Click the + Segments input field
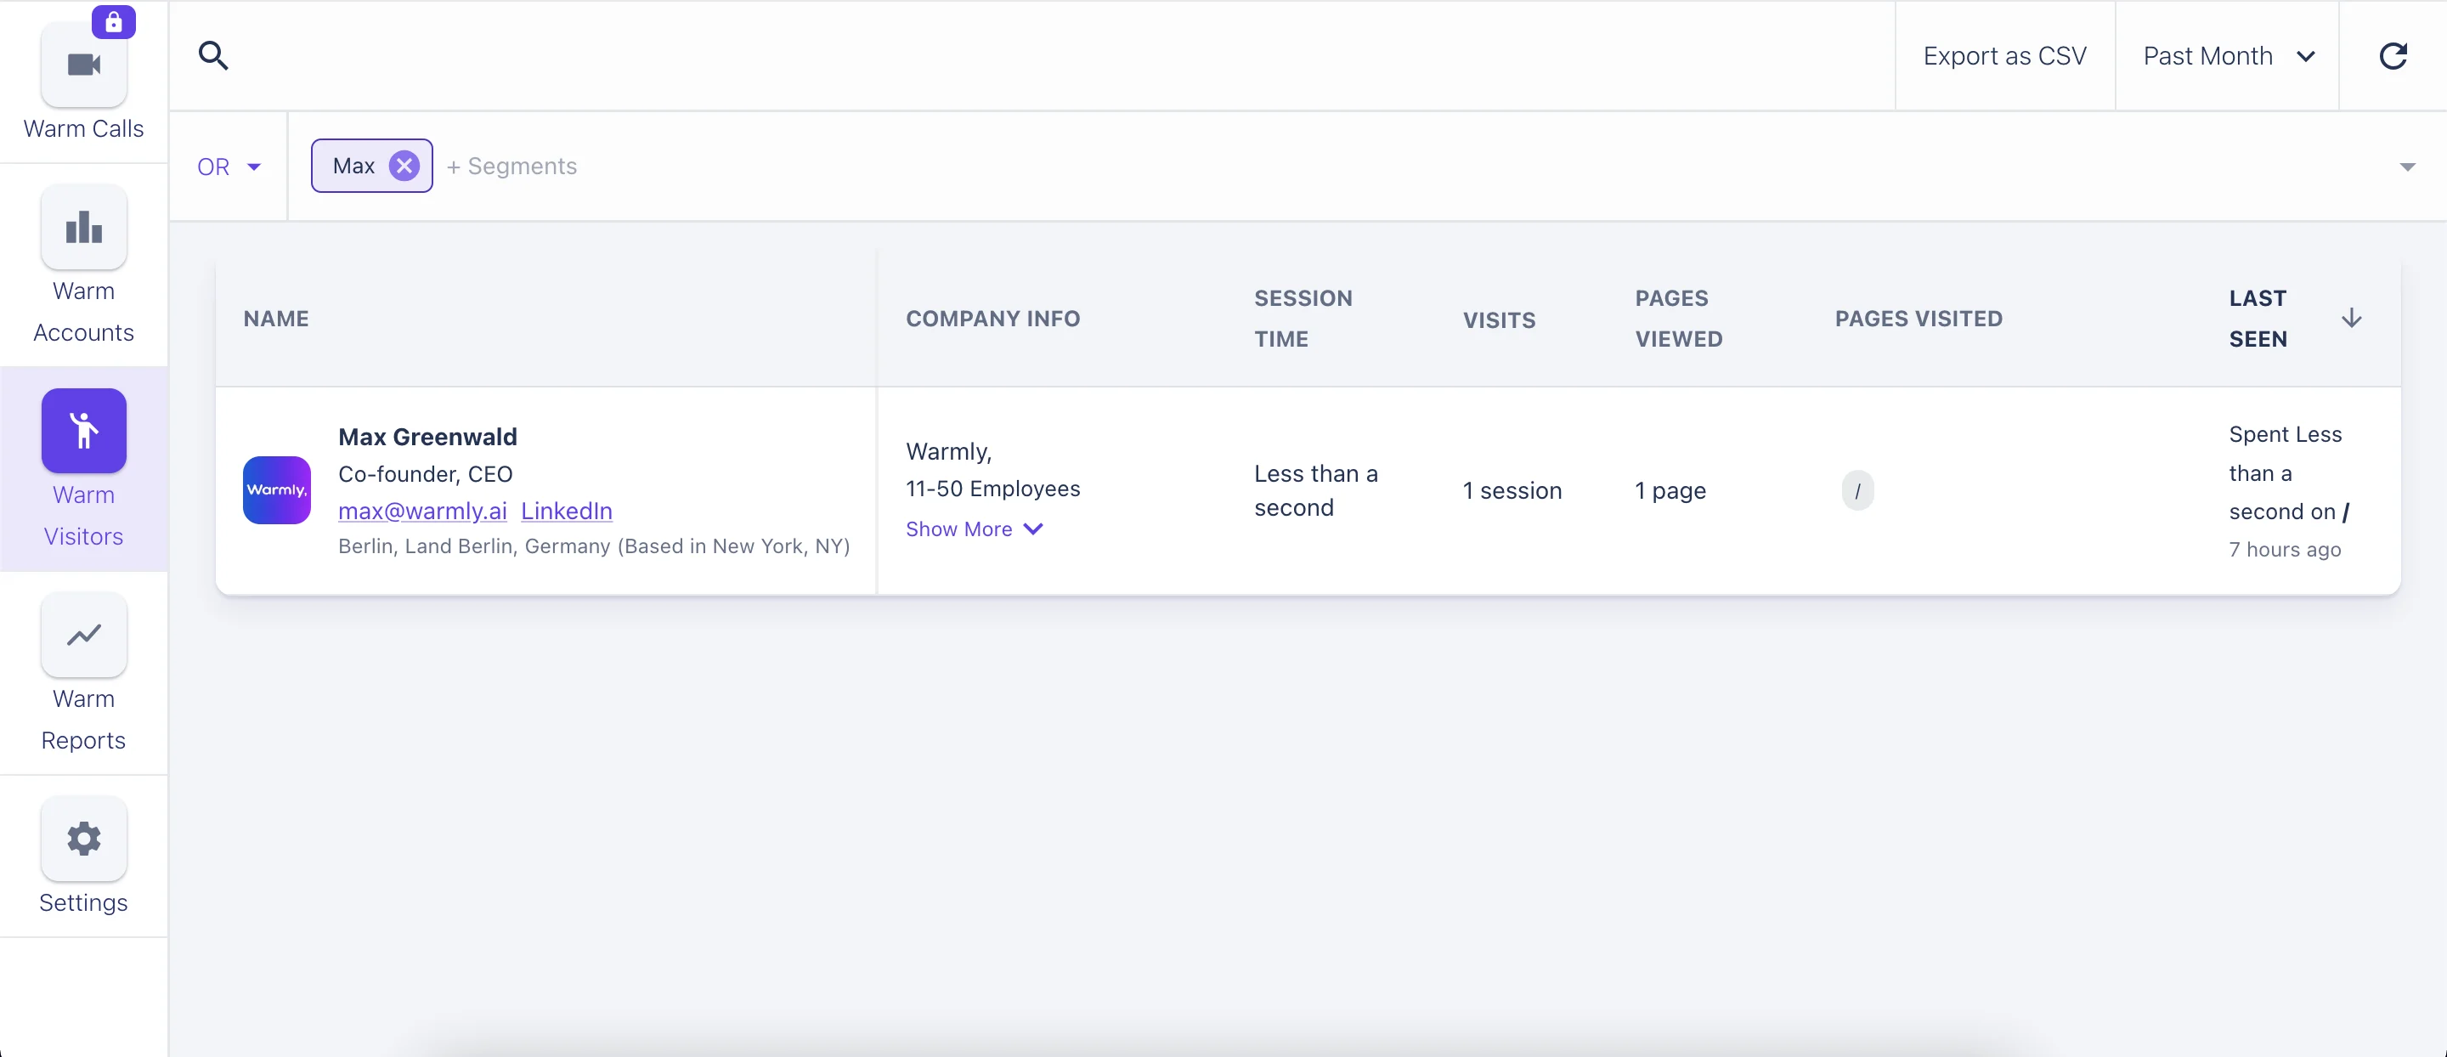The height and width of the screenshot is (1057, 2447). coord(512,167)
